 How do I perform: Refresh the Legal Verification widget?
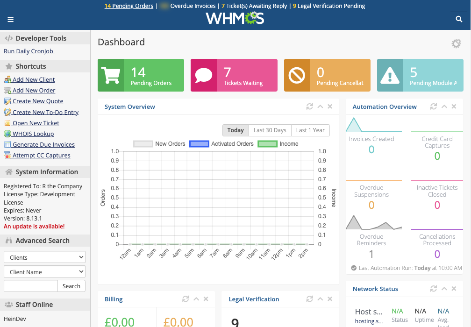(x=309, y=299)
